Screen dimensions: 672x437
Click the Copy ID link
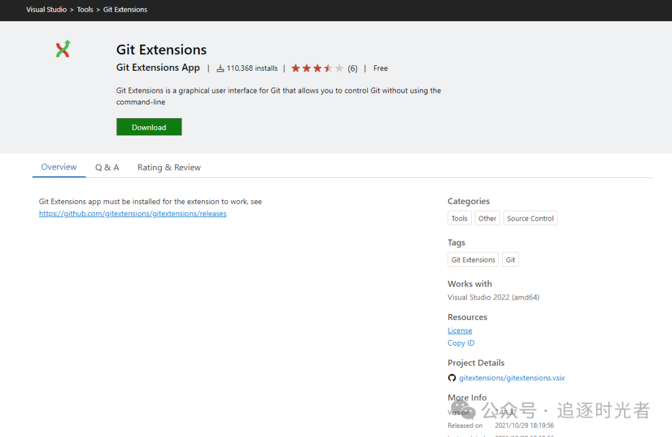(461, 343)
